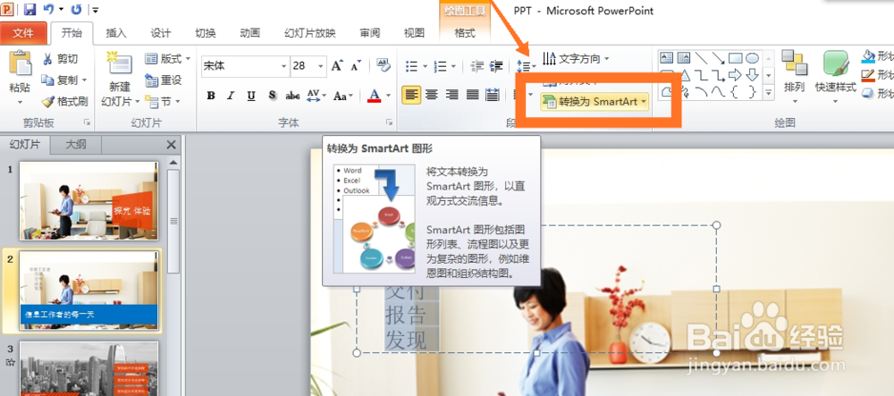Toggle Justify text alignment
This screenshot has height=396, width=894.
point(473,95)
